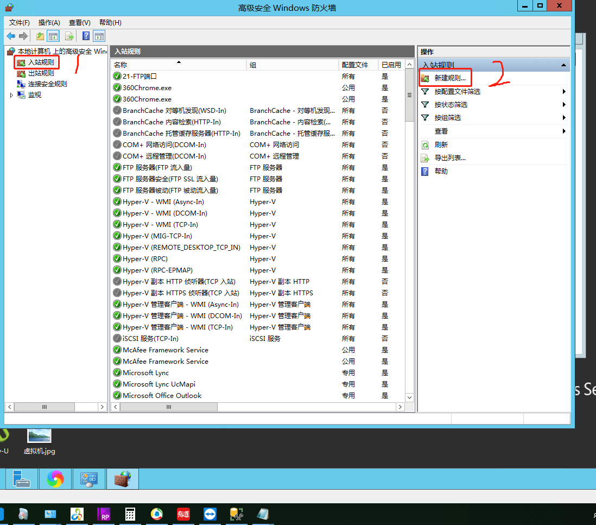Click the export icon beside 导出列表
This screenshot has width=596, height=525.
426,158
